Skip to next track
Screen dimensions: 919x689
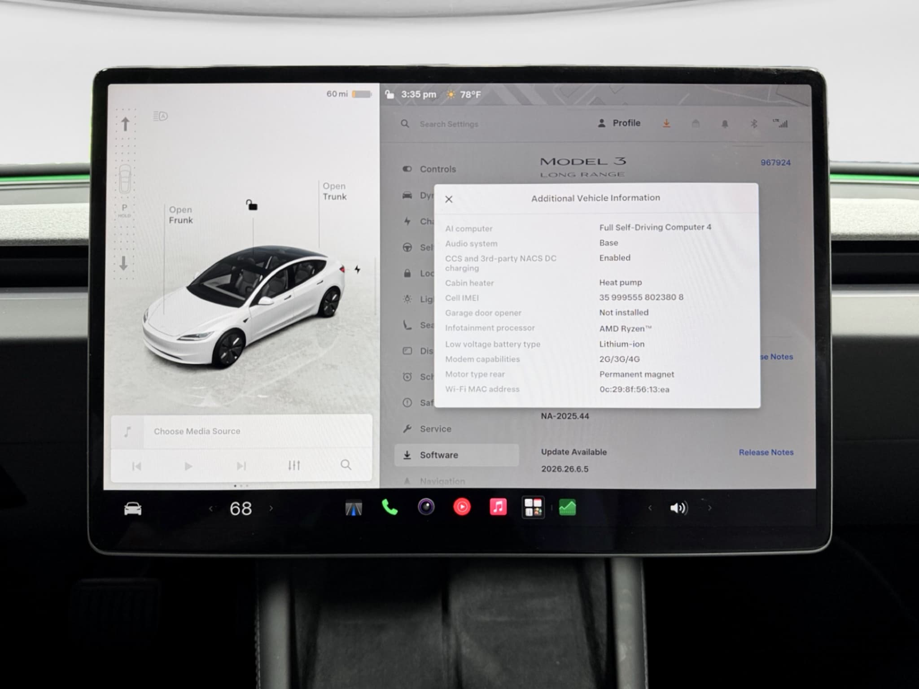pos(241,466)
